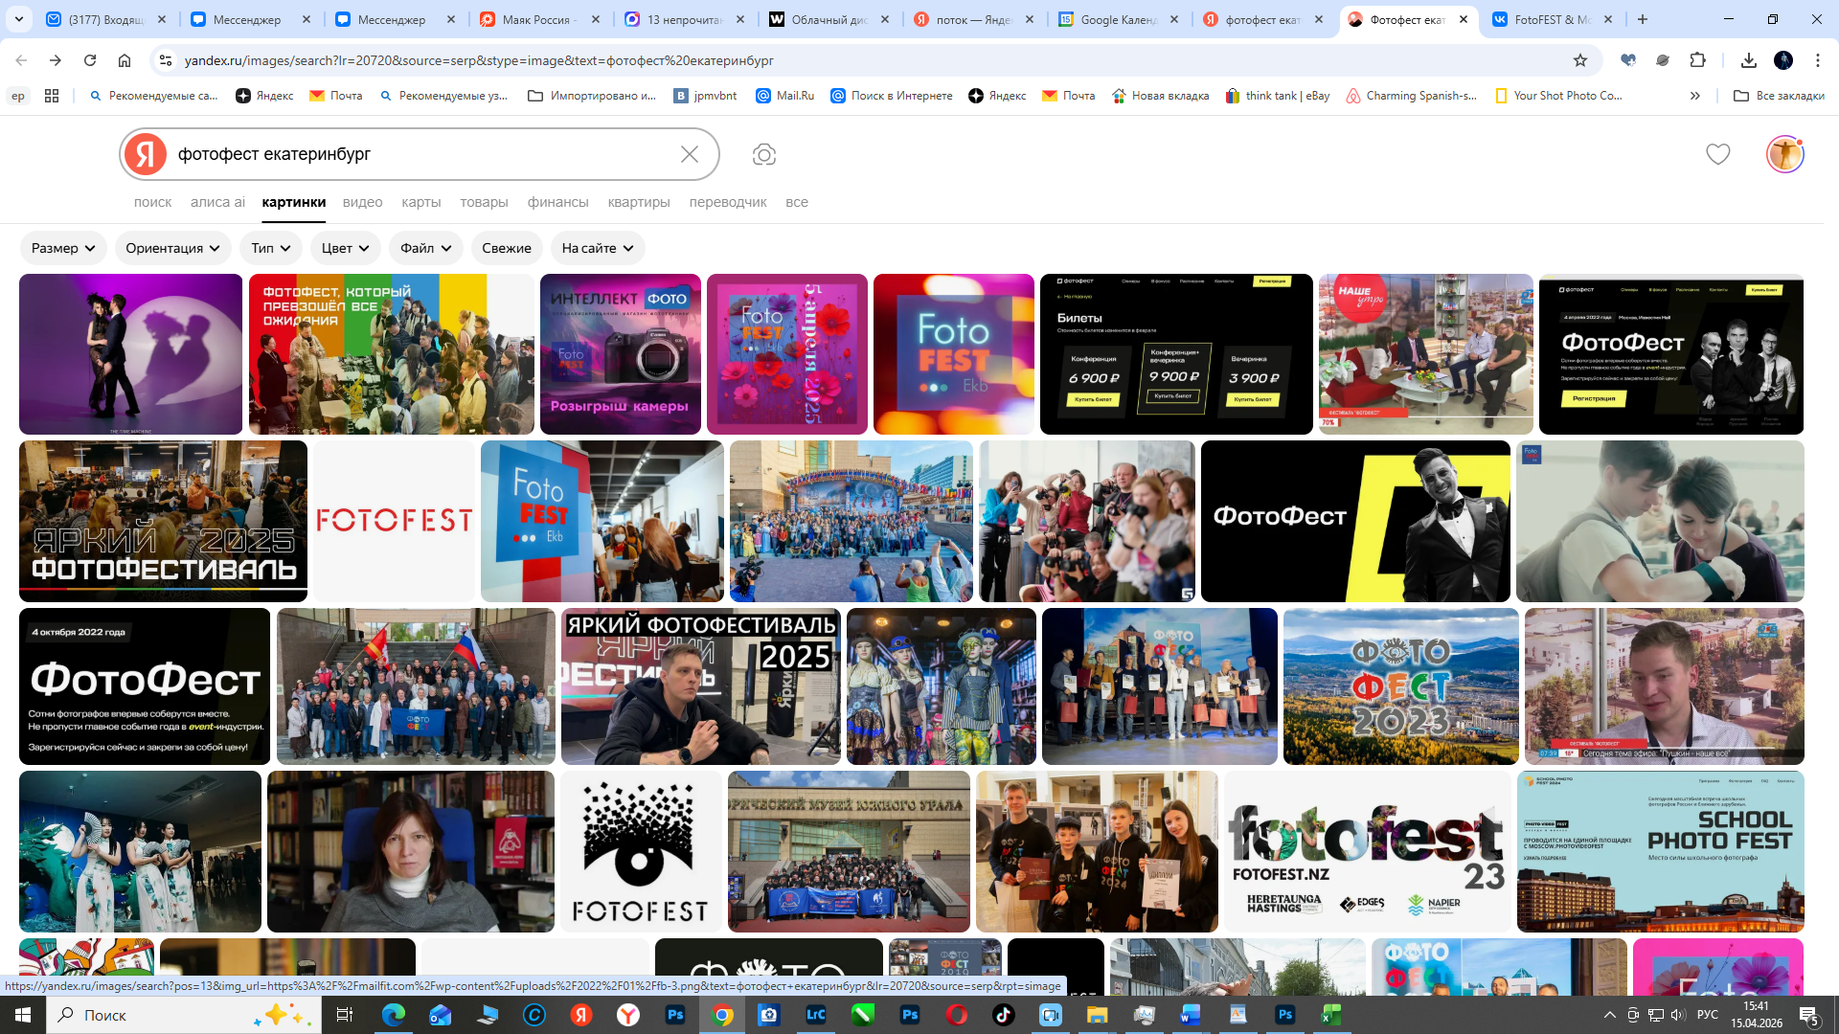Screen dimensions: 1839x1034
Task: Expand the Размер filter
Action: [x=63, y=248]
